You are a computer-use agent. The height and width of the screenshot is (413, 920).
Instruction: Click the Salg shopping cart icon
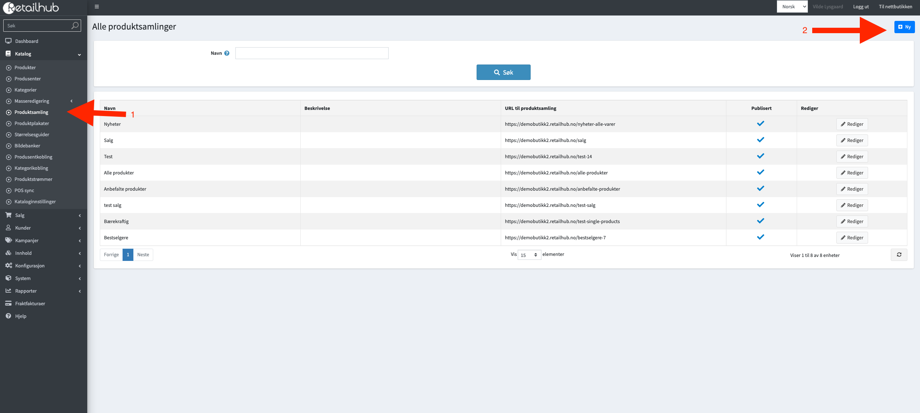(8, 215)
